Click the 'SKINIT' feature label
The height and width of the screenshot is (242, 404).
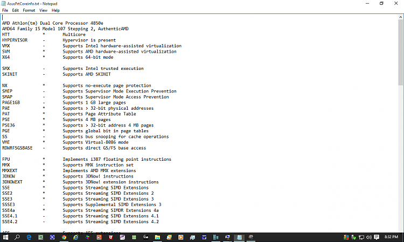[x=10, y=74]
